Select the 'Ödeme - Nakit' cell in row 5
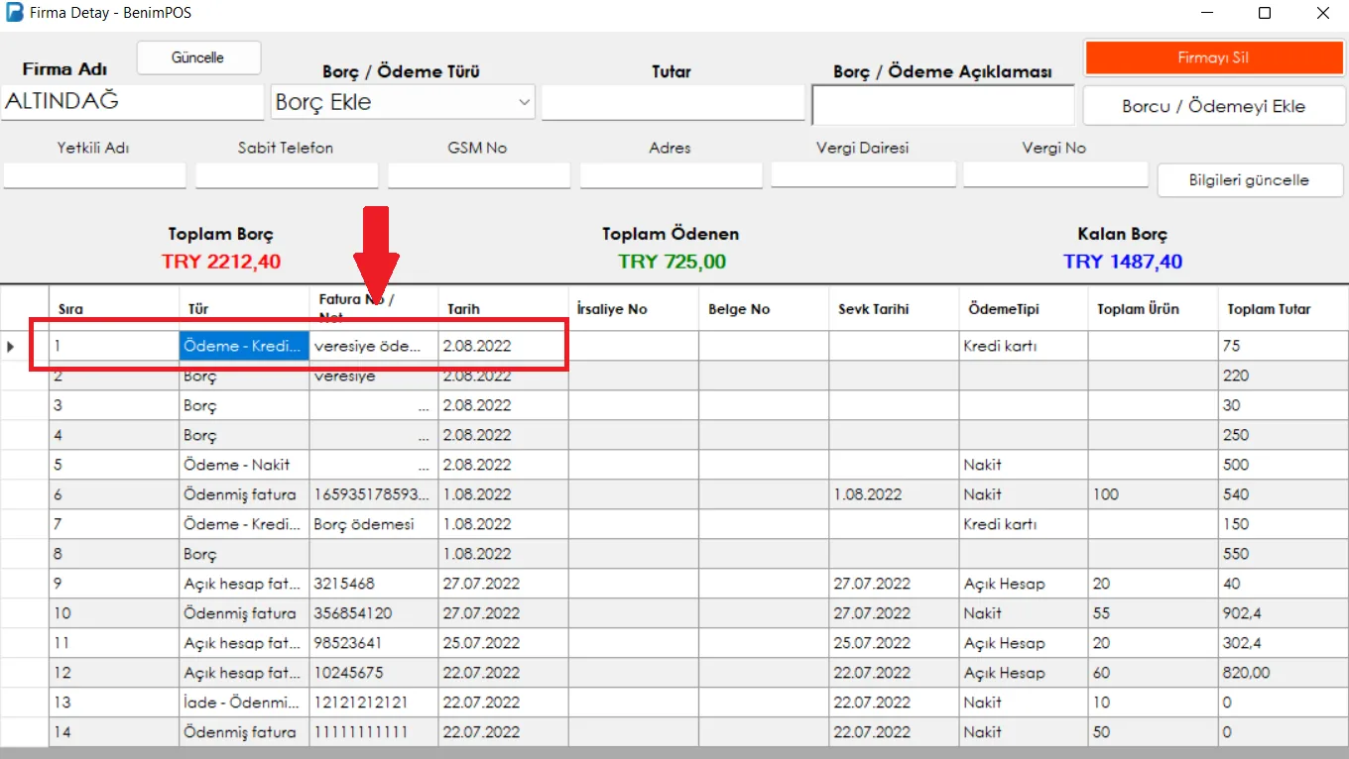 [244, 465]
